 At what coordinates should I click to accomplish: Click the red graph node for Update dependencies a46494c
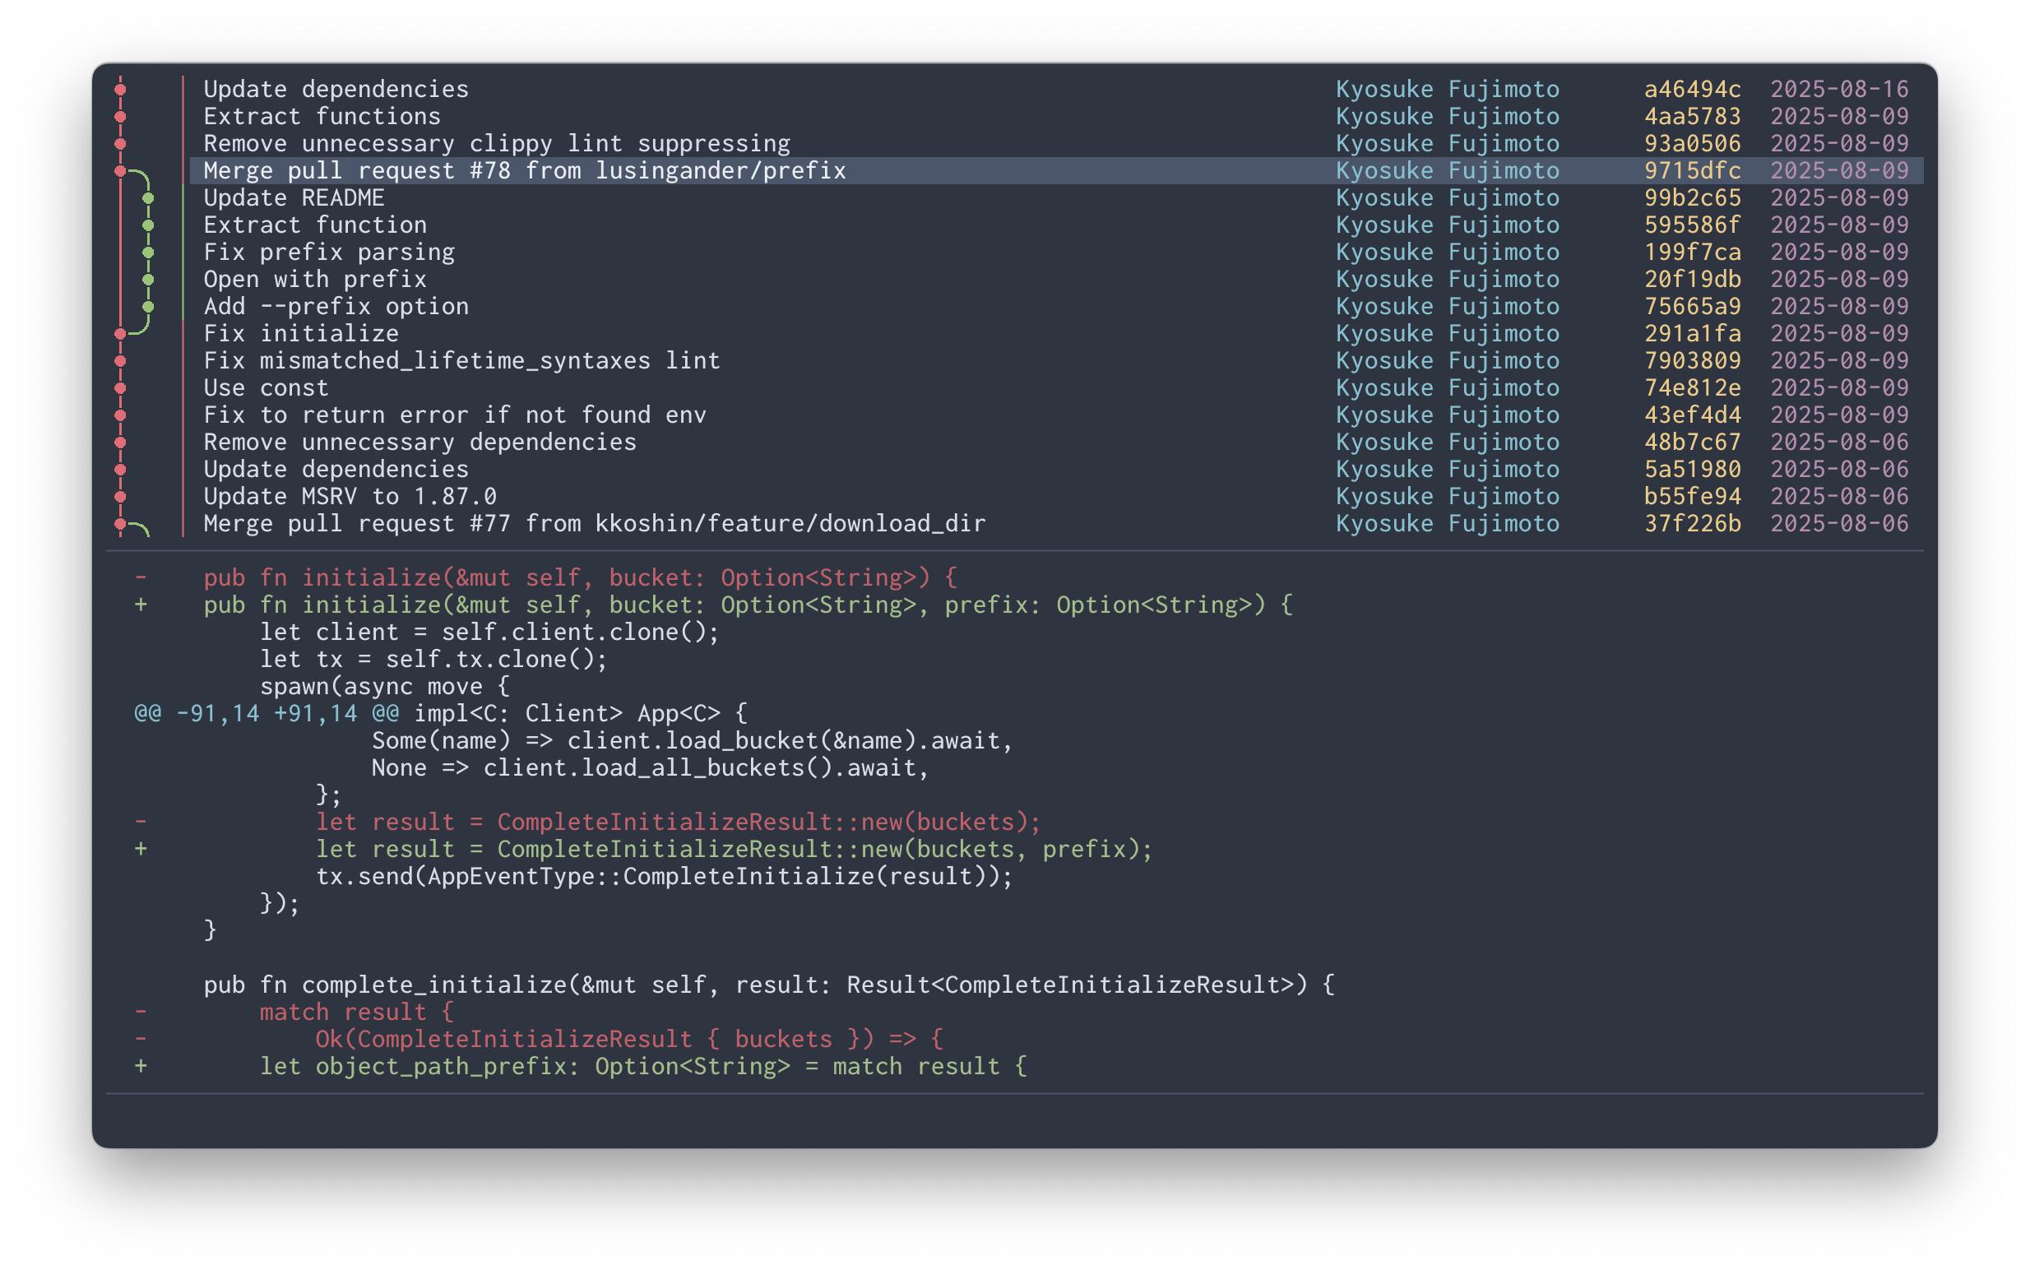click(120, 89)
